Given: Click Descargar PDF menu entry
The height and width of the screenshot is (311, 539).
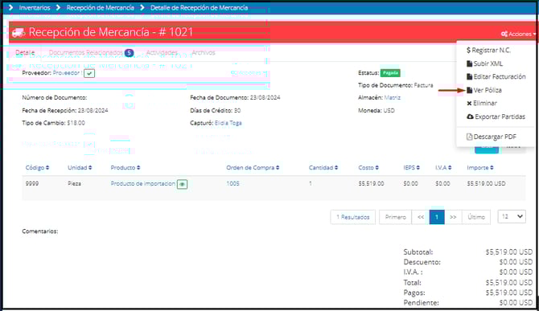Looking at the screenshot, I should [x=492, y=137].
